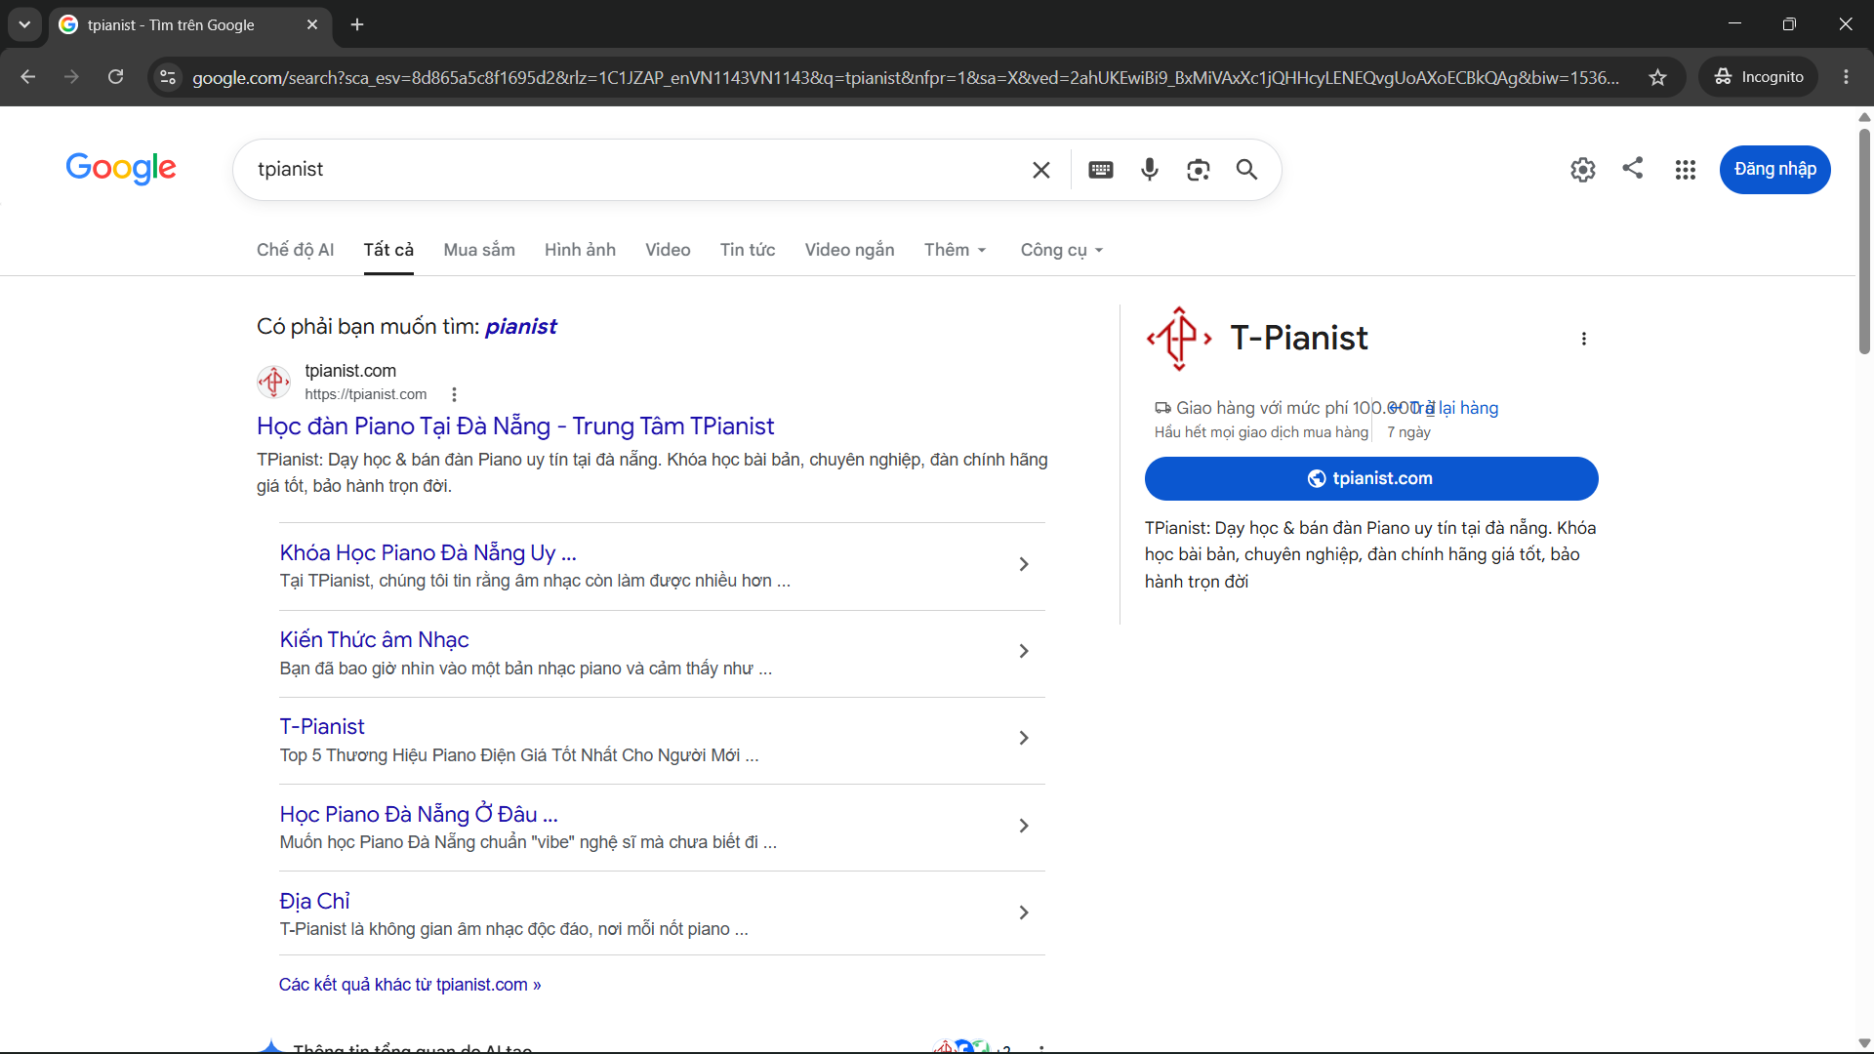Bookmark this page with star icon
The height and width of the screenshot is (1054, 1874).
tap(1657, 77)
